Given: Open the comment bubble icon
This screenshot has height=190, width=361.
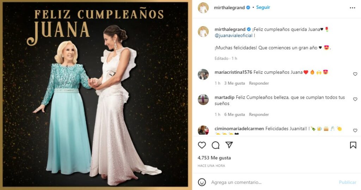Looking at the screenshot, I should (215, 145).
